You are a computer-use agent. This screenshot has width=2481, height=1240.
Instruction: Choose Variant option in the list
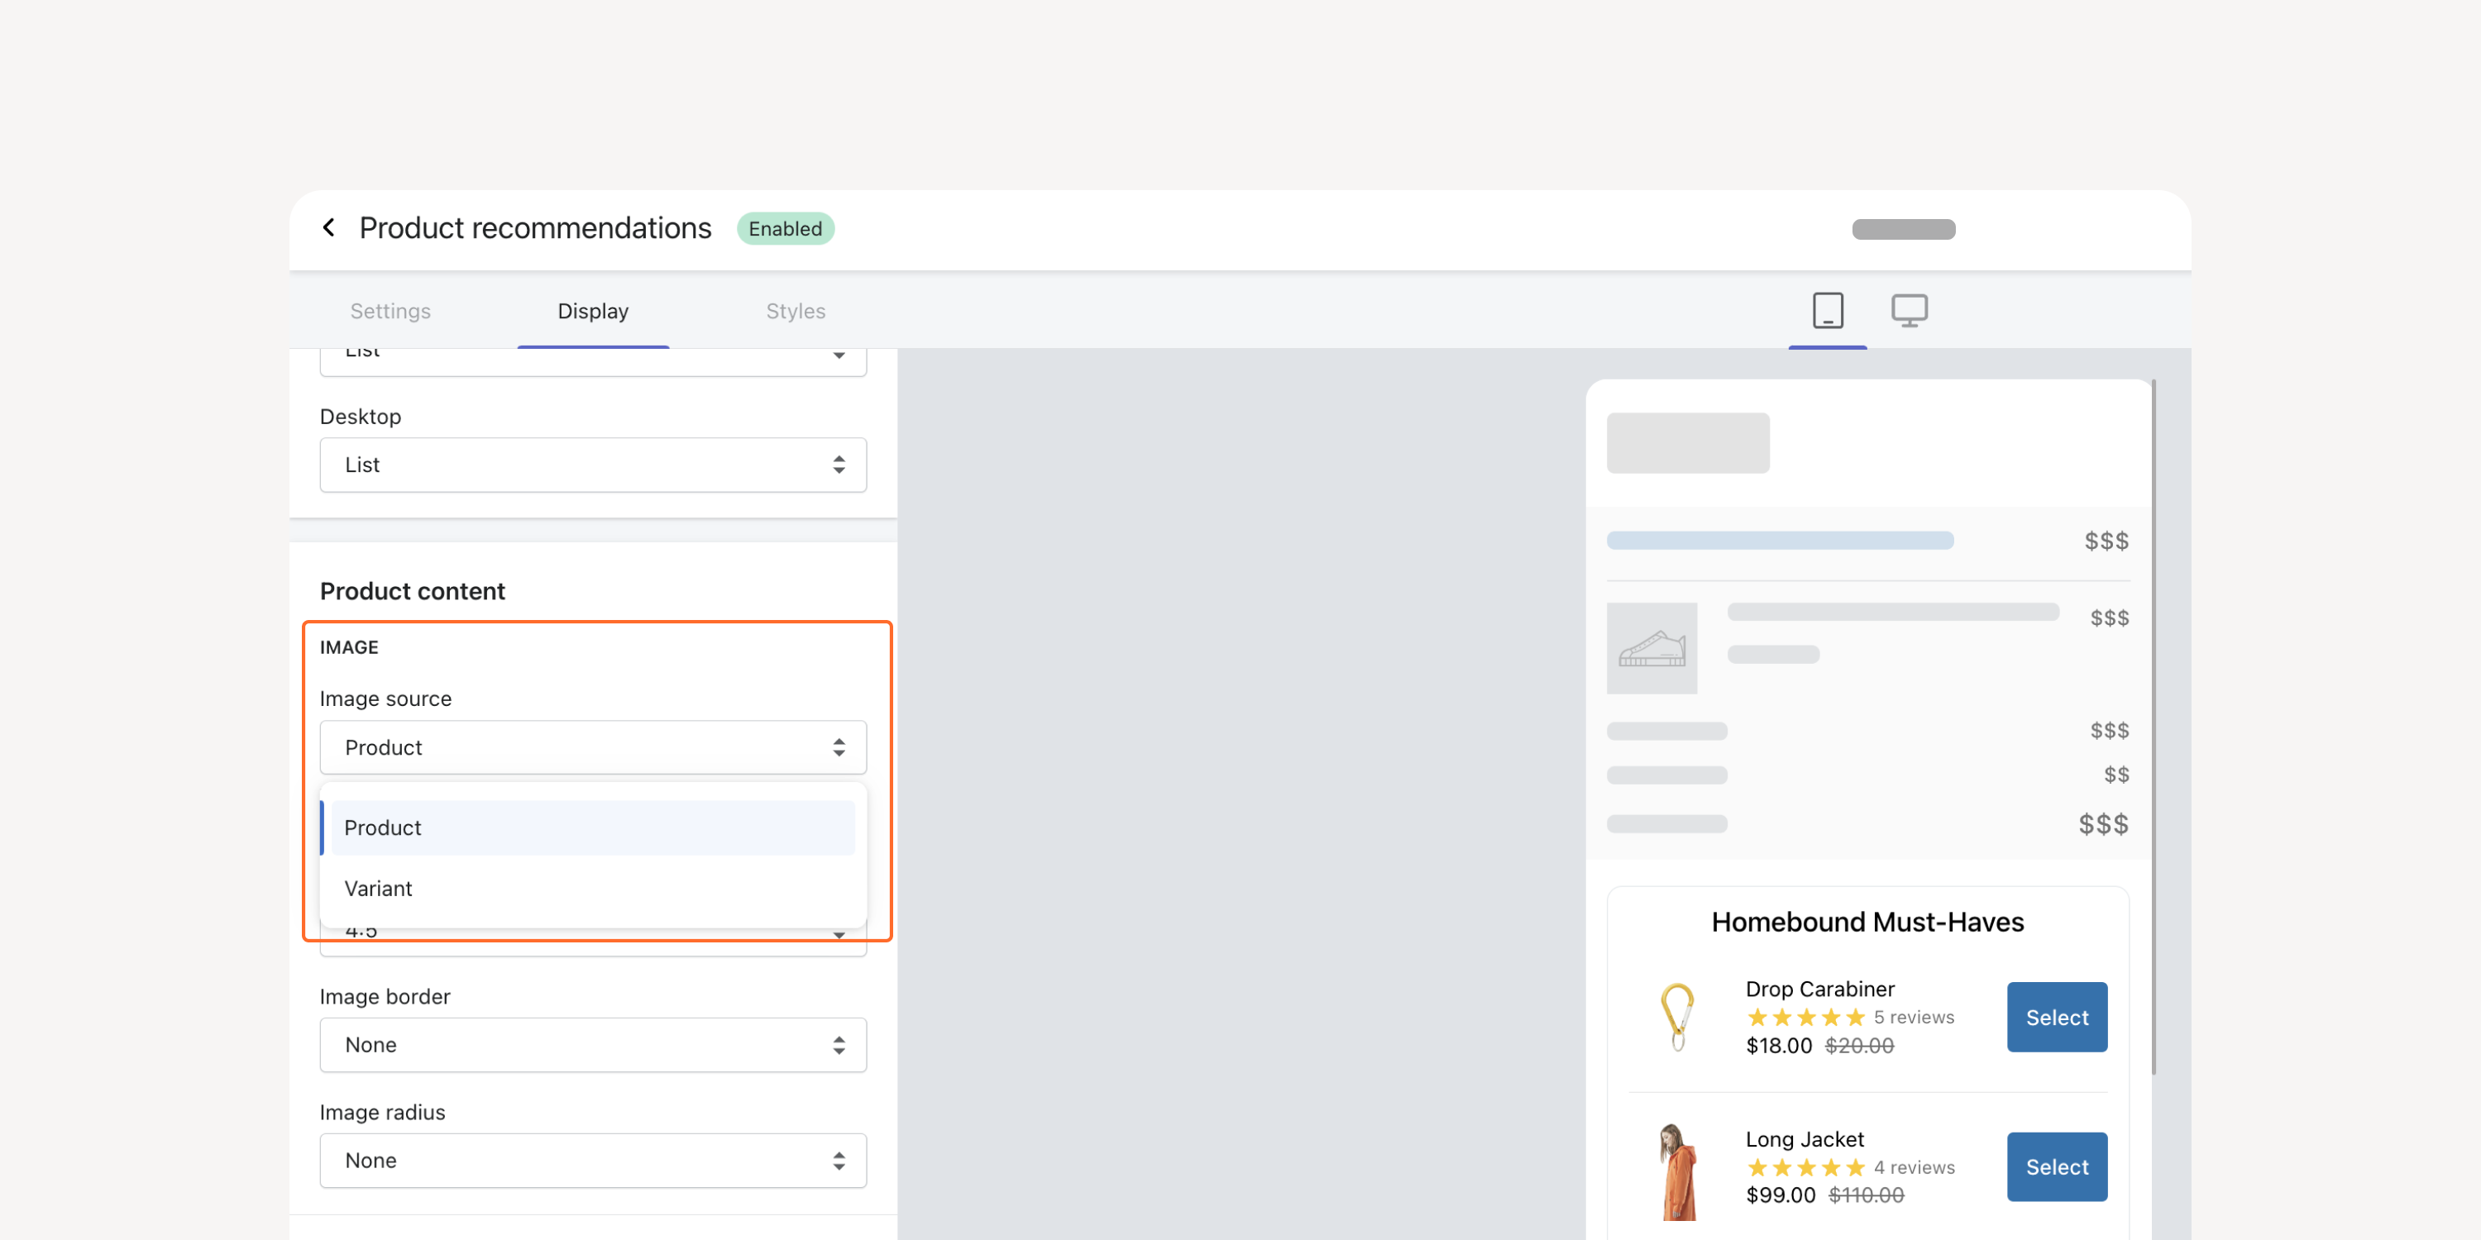click(x=592, y=889)
